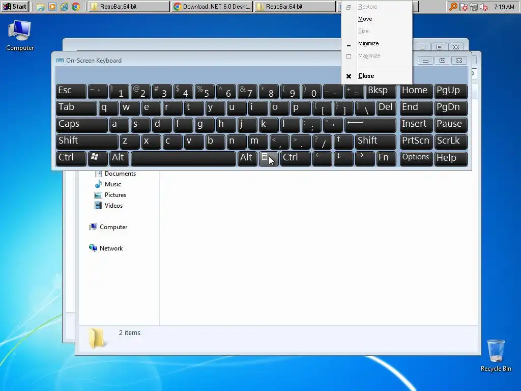The image size is (521, 391).
Task: Click the Videos library icon in Explorer
Action: (x=98, y=206)
